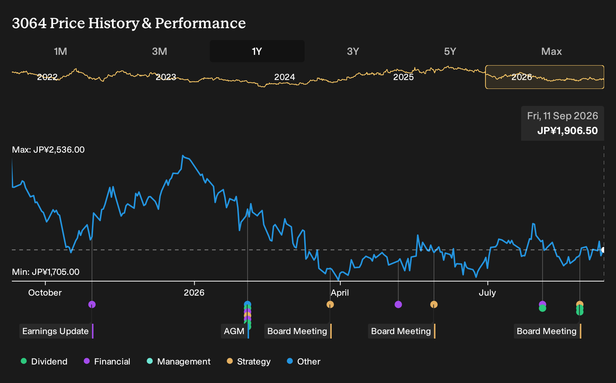616x383 pixels.
Task: Toggle Other legend filter
Action: point(304,362)
